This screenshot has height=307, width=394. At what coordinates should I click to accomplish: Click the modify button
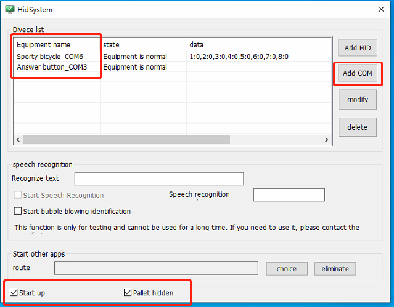[x=358, y=100]
